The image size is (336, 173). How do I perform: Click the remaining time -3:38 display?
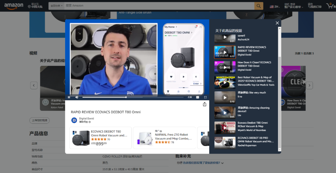(x=189, y=97)
